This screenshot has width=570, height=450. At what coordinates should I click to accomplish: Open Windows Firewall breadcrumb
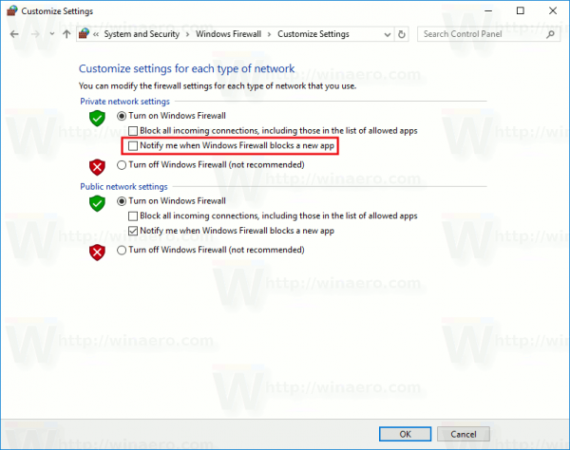(228, 34)
